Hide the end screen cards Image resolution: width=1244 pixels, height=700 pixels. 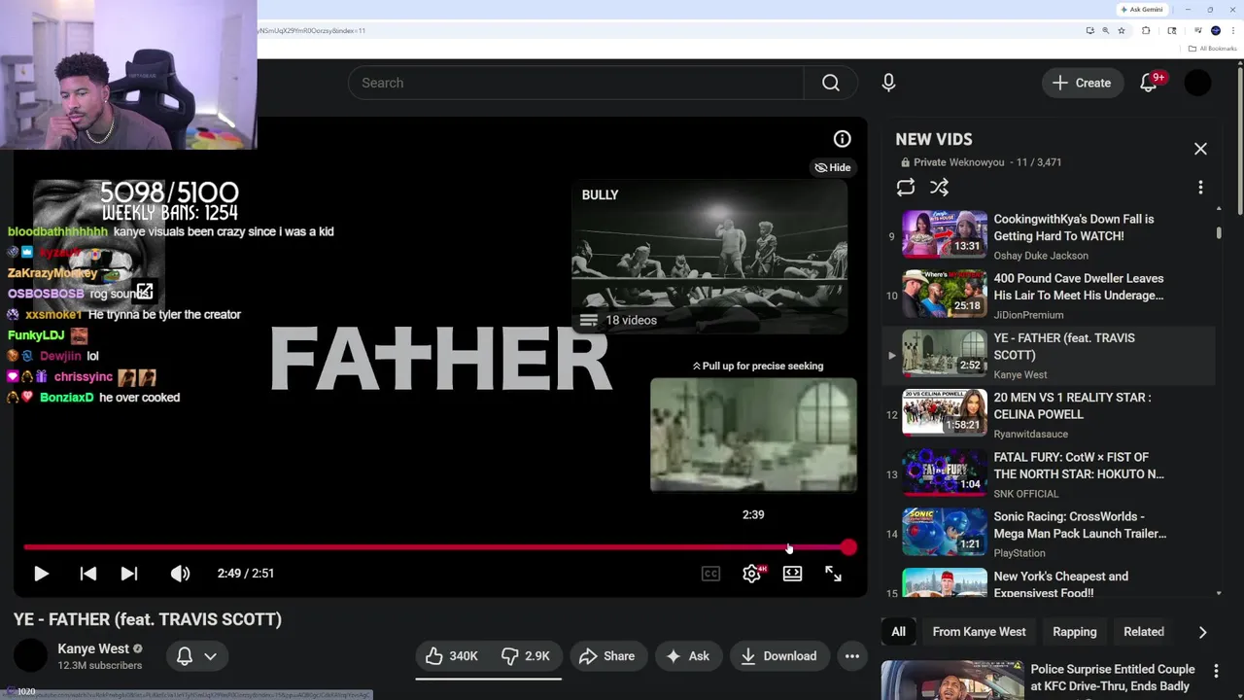pos(833,167)
